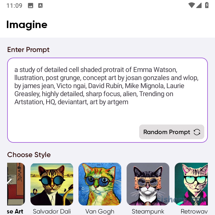Click the Imagine app title

click(27, 24)
